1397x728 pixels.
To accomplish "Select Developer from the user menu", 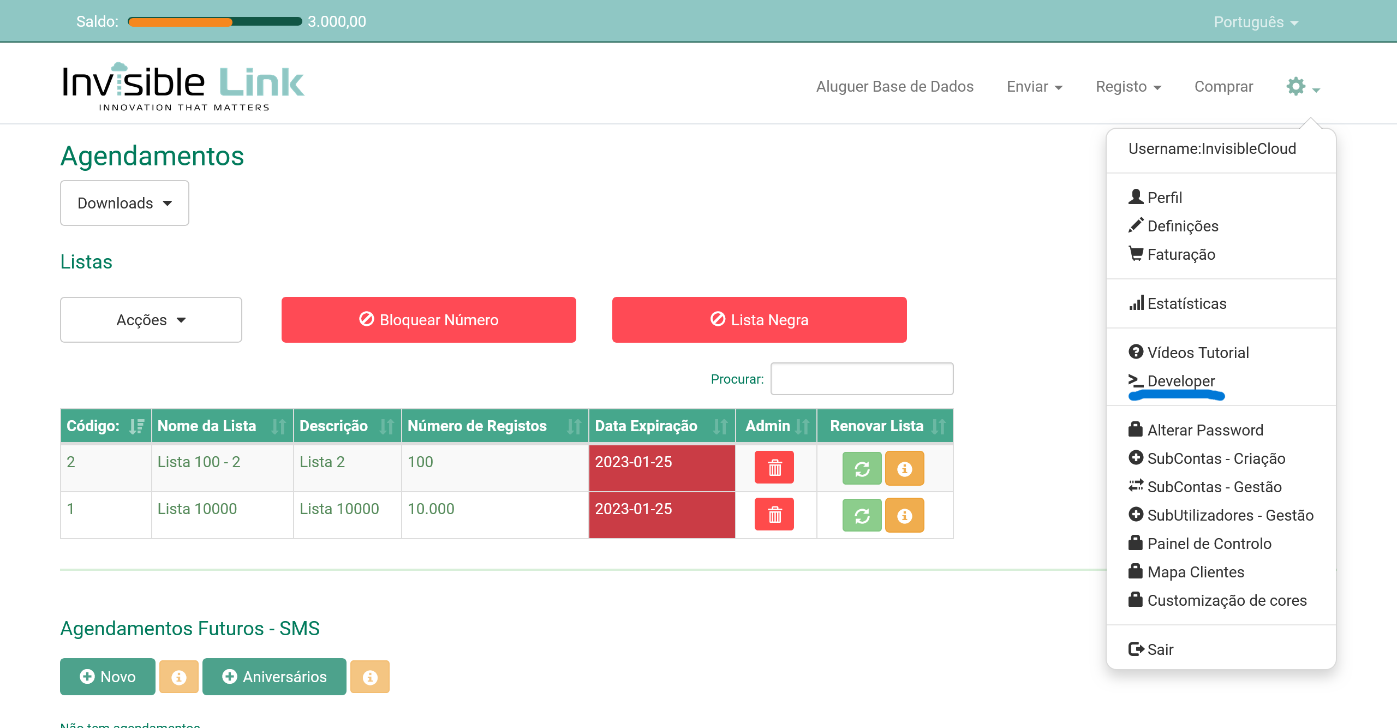I will tap(1180, 381).
